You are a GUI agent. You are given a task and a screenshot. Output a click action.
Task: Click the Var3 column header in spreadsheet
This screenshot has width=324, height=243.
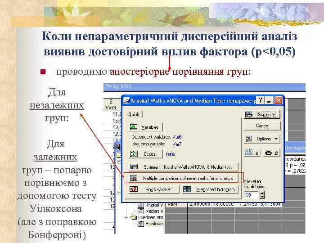111,104
